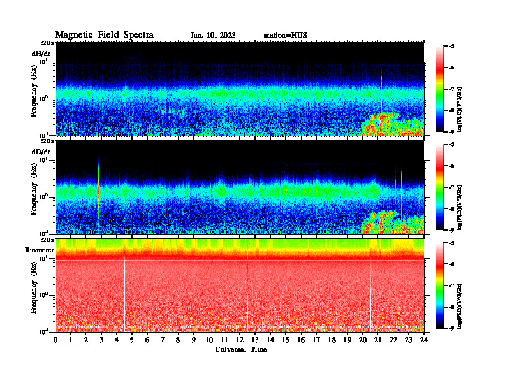
Task: Click the "Magnetic Field Spectra" plot title
Action: pos(105,35)
